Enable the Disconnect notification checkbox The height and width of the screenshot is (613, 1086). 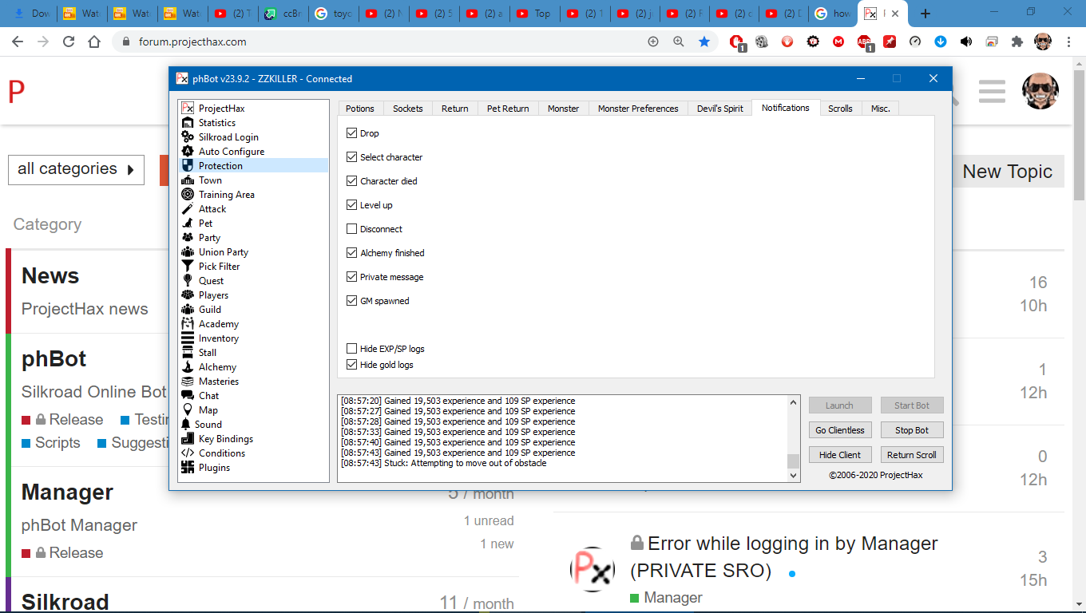point(352,229)
